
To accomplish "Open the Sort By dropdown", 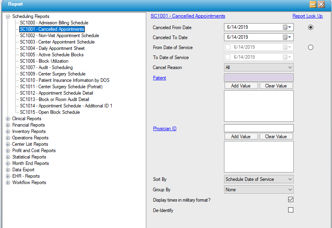I will (259, 179).
